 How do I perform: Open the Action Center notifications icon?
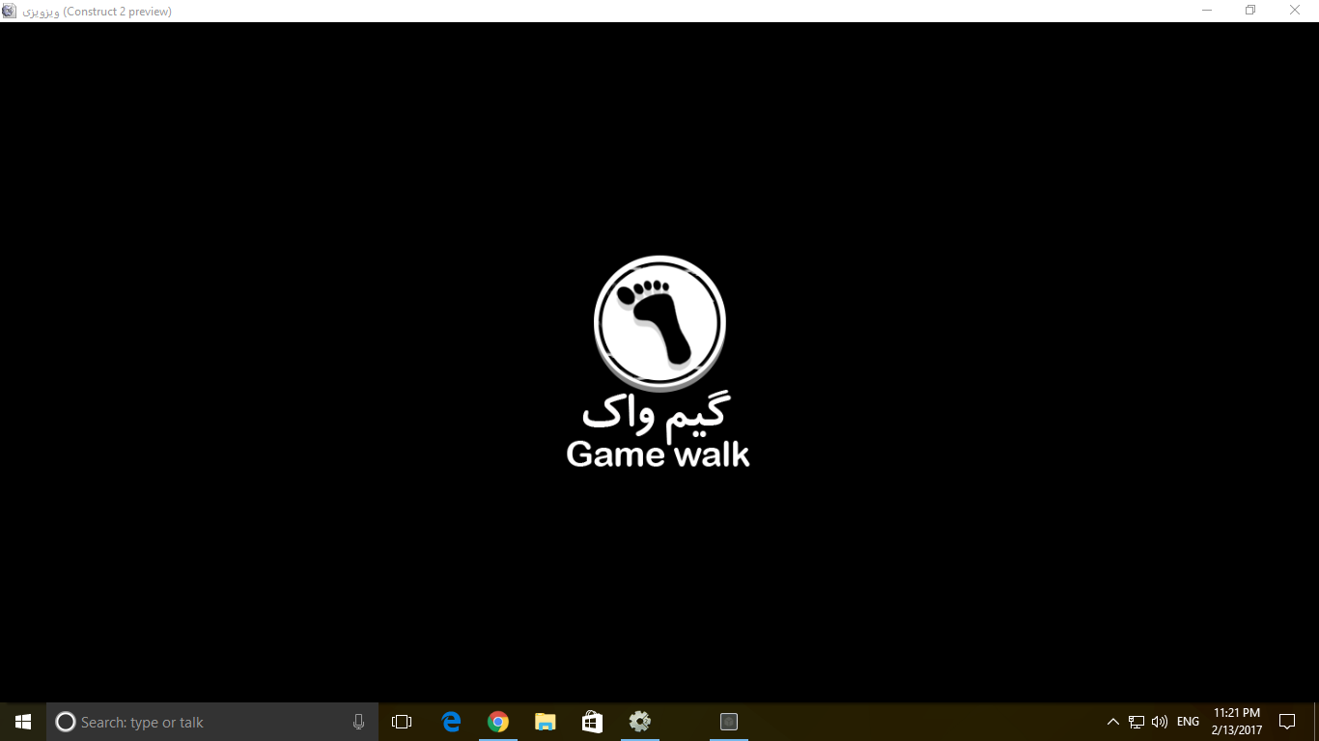[x=1287, y=722]
